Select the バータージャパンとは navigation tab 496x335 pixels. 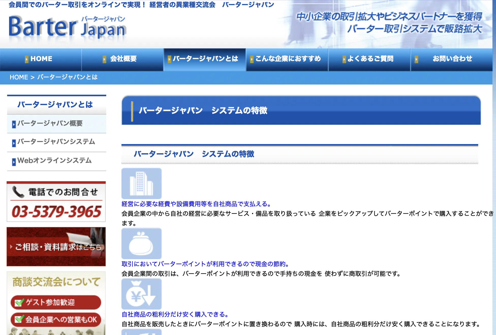(205, 59)
